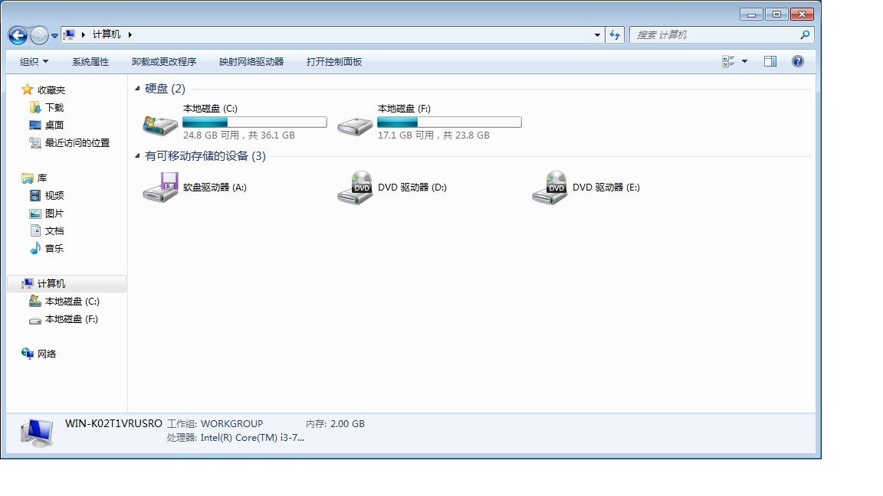
Task: Go back with the blue Back arrow
Action: (x=18, y=35)
